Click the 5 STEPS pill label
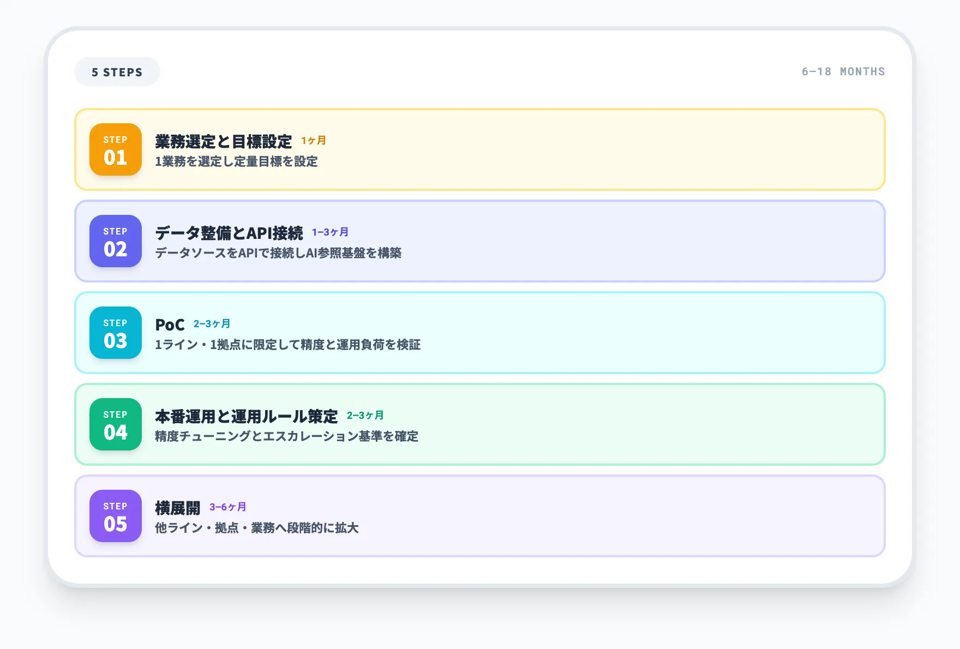This screenshot has height=649, width=960. coord(117,71)
